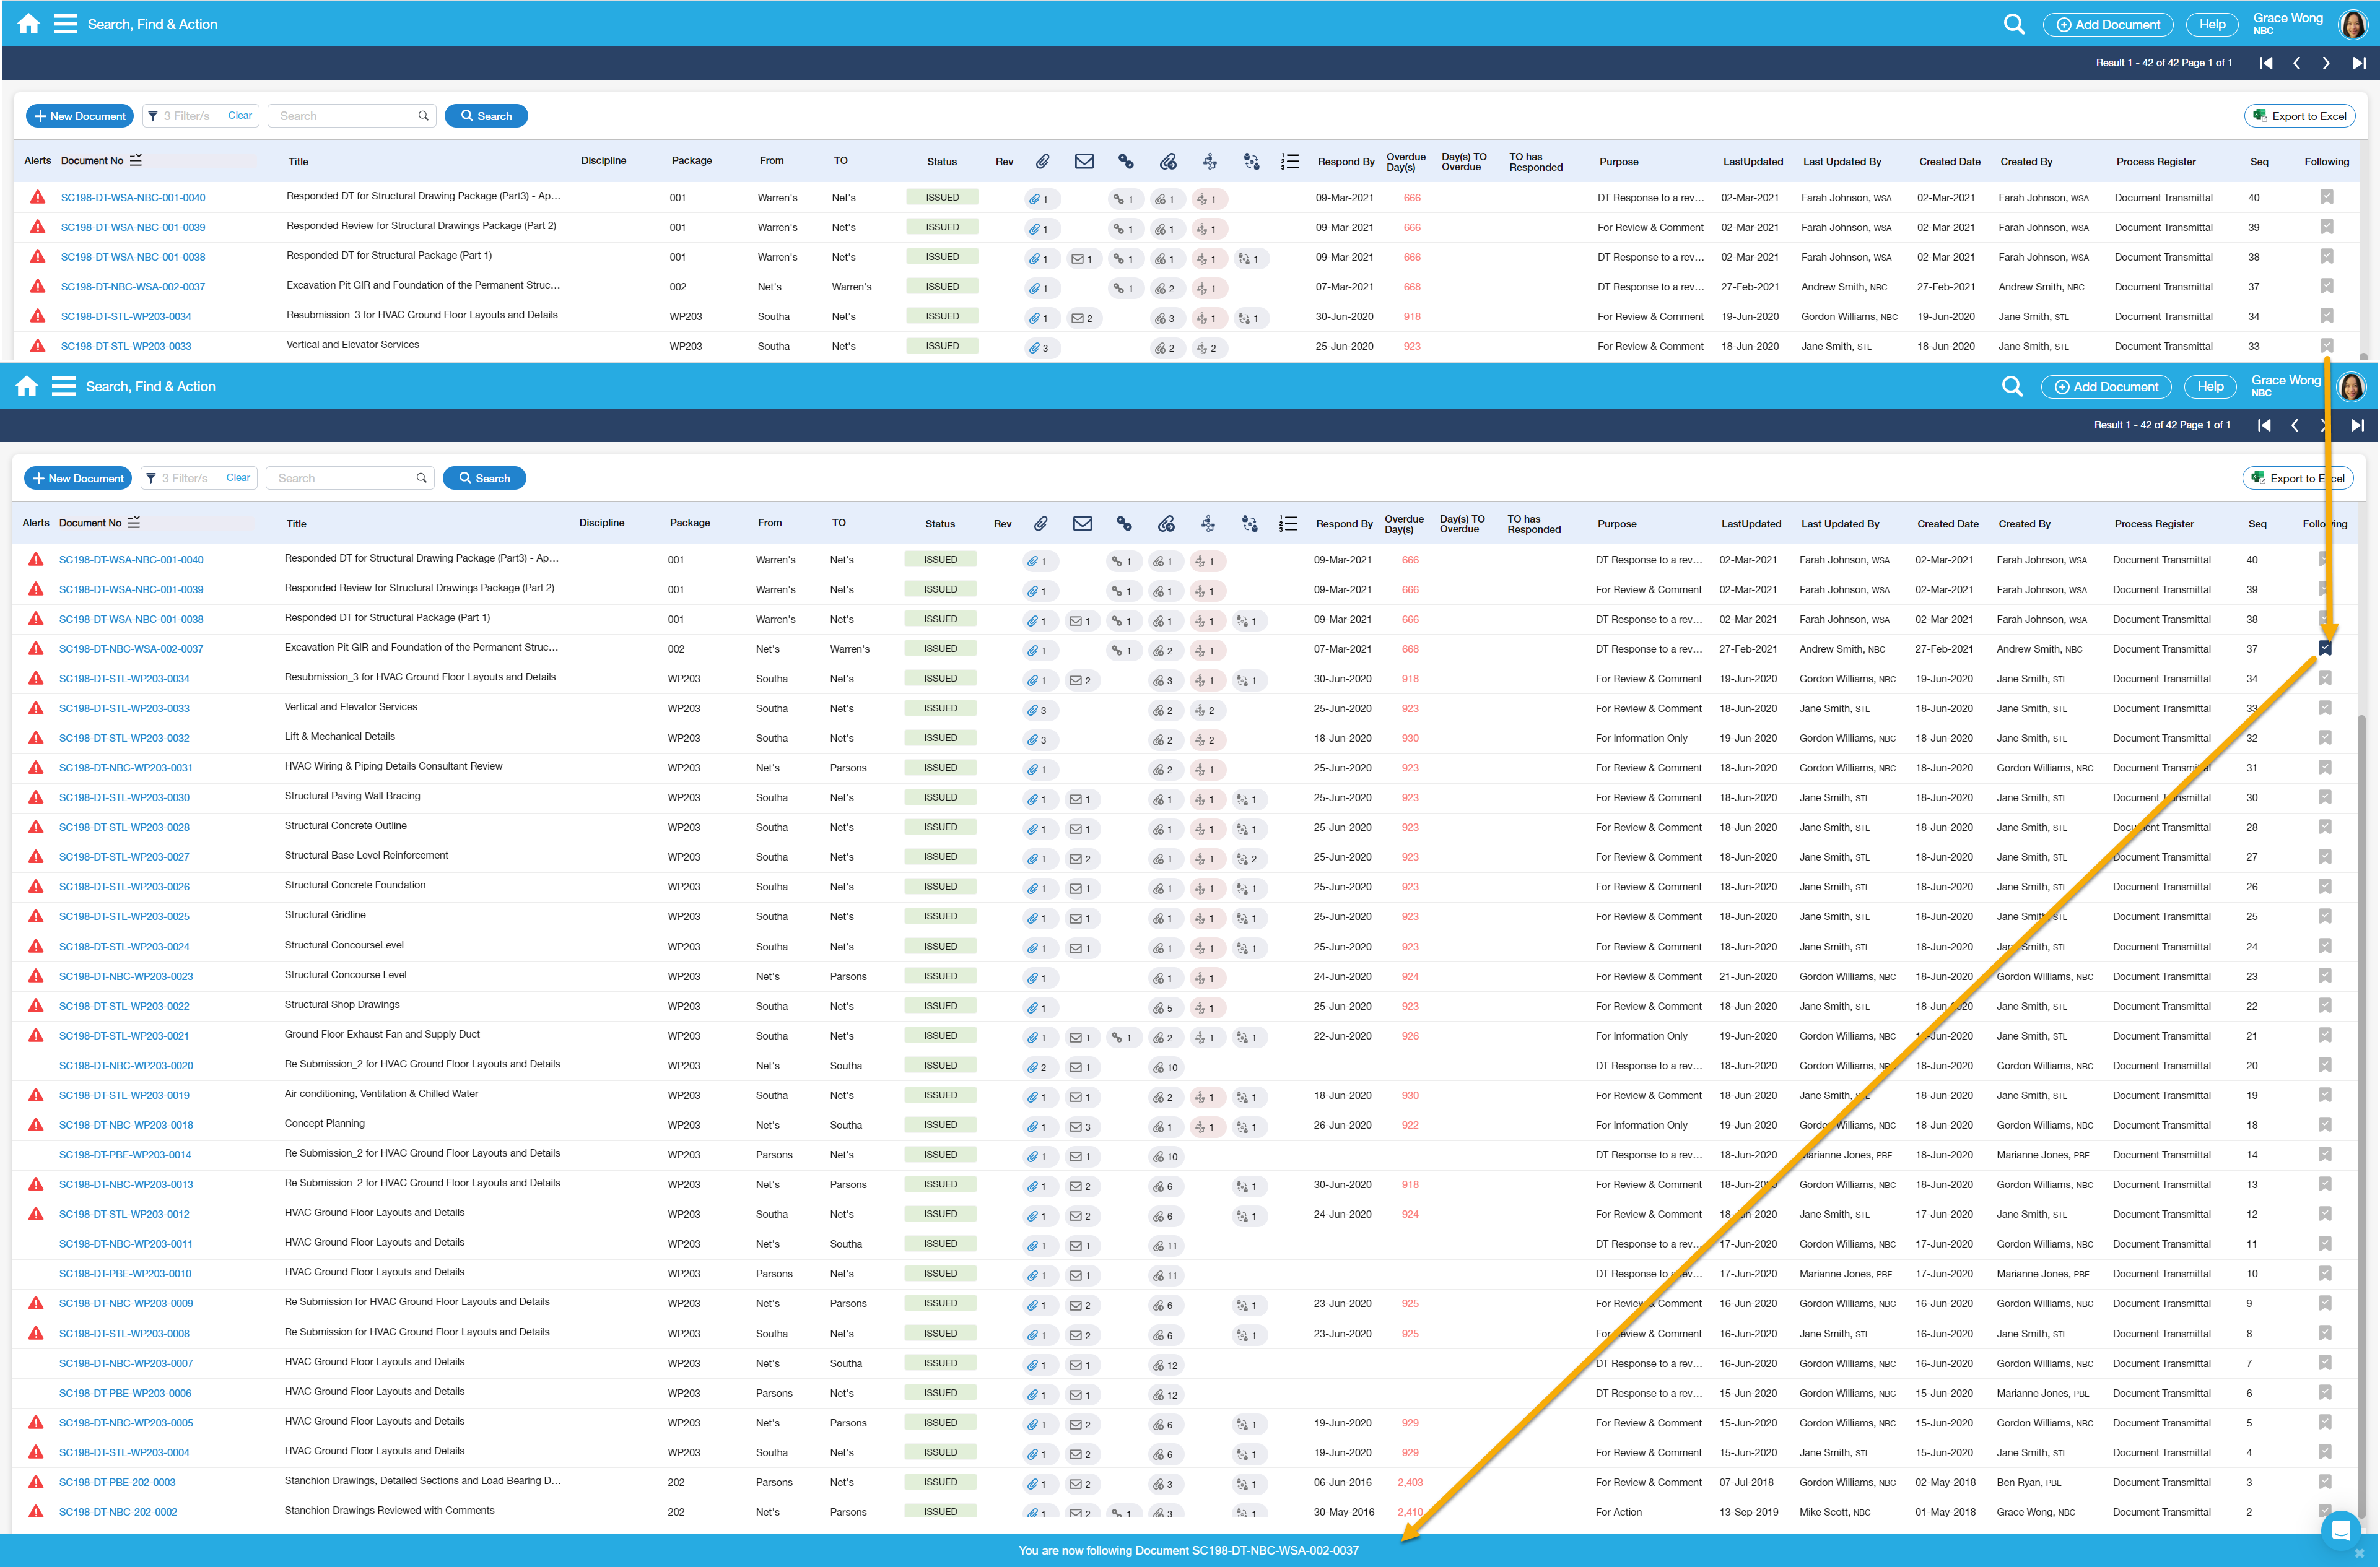Image resolution: width=2380 pixels, height=1567 pixels.
Task: Open the hamburger navigation menu
Action: tap(65, 24)
